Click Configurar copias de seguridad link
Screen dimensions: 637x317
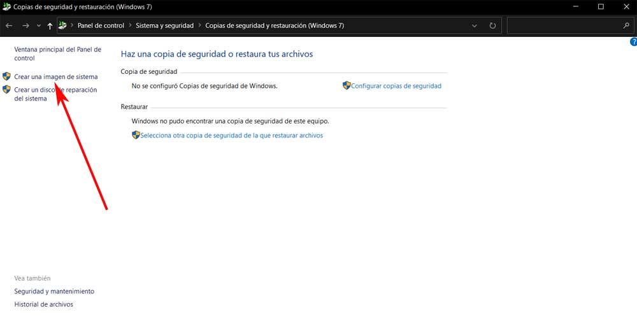[396, 86]
